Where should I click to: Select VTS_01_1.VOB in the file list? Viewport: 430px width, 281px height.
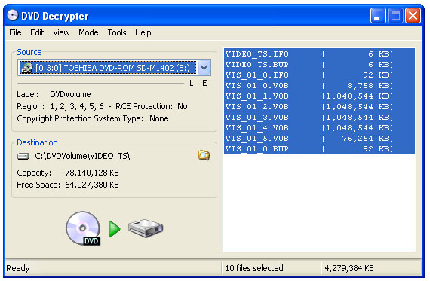pos(320,96)
